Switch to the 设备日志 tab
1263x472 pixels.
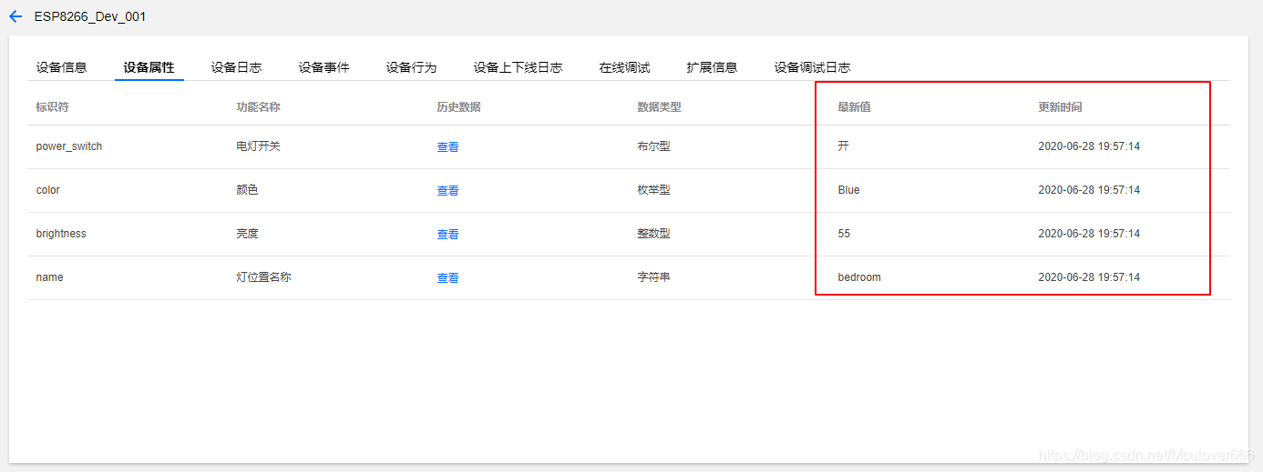point(236,67)
